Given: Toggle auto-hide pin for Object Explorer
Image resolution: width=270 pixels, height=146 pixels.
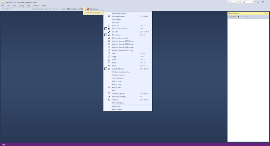Looking at the screenshot, I should pos(265,13).
